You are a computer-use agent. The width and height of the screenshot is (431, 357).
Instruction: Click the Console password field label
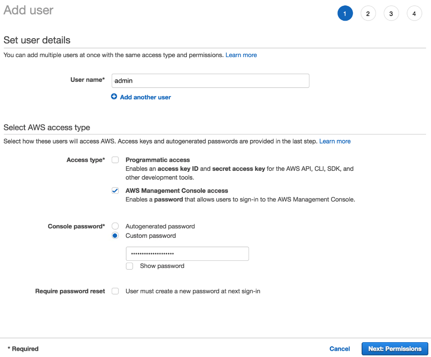pyautogui.click(x=77, y=226)
